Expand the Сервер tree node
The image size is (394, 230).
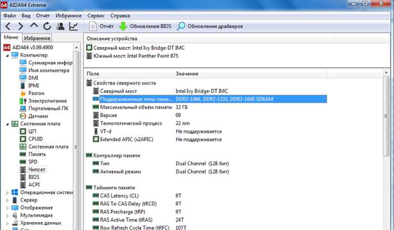point(7,201)
